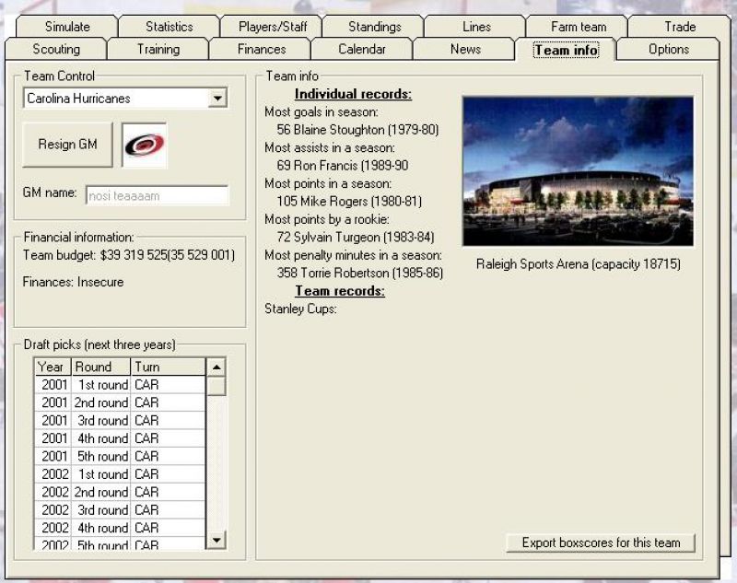Open the Options tab
Image resolution: width=737 pixels, height=583 pixels.
tap(669, 50)
